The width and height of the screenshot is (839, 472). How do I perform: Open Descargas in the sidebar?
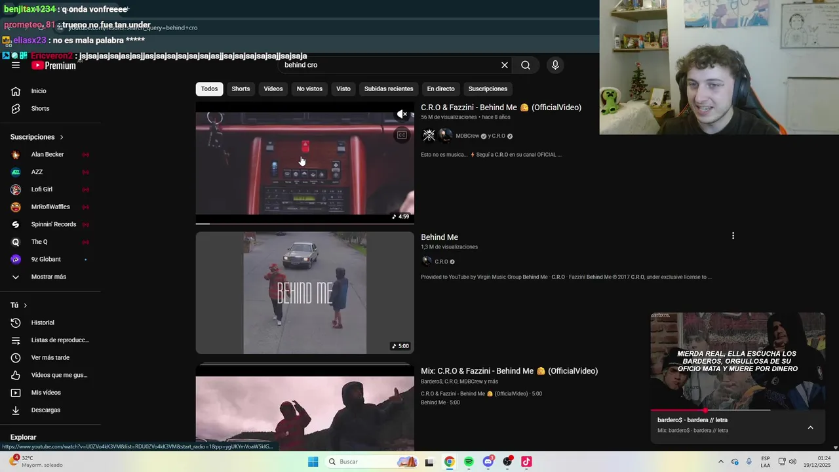[x=50, y=410]
